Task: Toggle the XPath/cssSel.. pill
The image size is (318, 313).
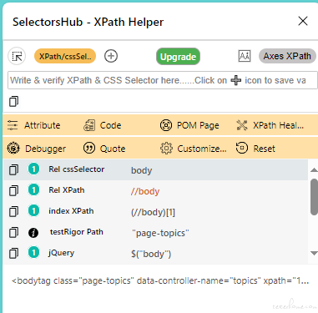Action: [65, 57]
